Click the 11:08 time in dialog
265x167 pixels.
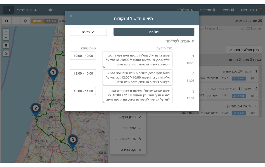click(191, 81)
